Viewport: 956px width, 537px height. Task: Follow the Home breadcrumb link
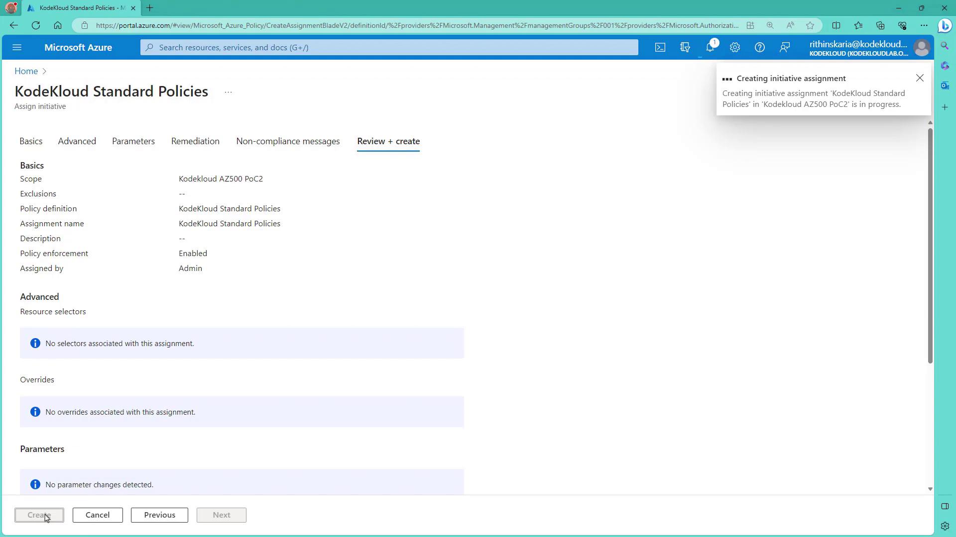click(26, 71)
